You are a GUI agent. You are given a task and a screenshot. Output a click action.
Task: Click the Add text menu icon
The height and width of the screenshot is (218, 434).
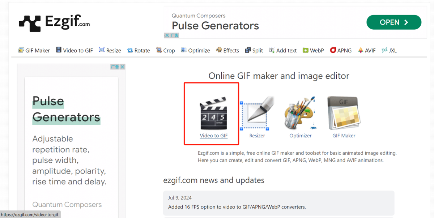tap(272, 50)
